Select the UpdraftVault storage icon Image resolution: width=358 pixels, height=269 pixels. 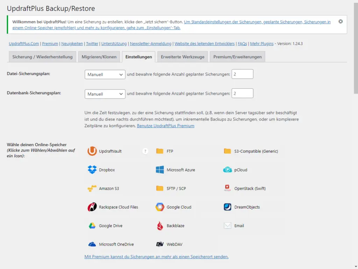pyautogui.click(x=92, y=151)
